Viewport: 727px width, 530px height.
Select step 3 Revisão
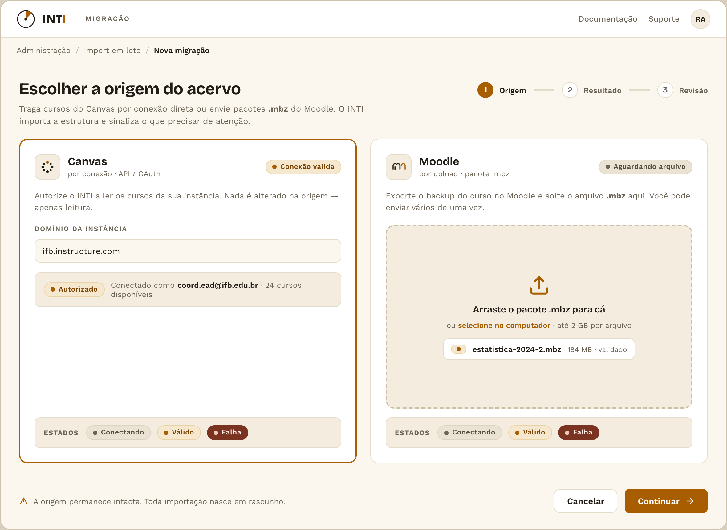click(682, 90)
